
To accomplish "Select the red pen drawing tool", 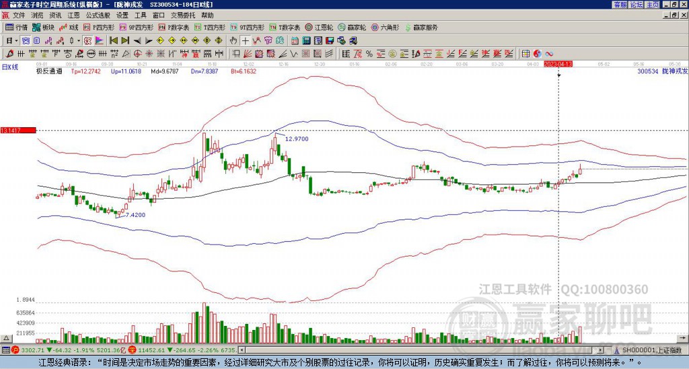I will (9, 54).
